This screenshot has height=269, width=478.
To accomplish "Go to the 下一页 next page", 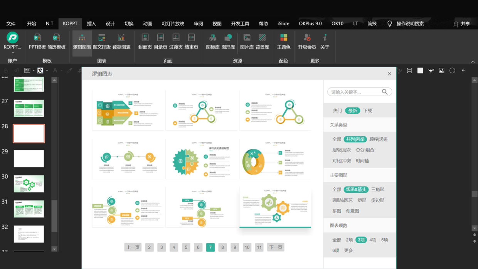I will click(x=275, y=247).
